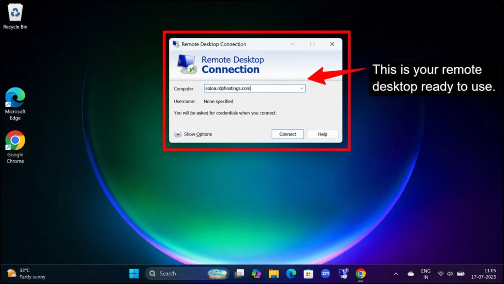Screen dimensions: 504x284
Task: Expand Show Options in the dialog
Action: [193, 134]
